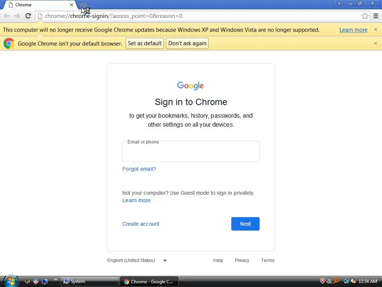
Task: Click the Google logo
Action: tap(191, 86)
